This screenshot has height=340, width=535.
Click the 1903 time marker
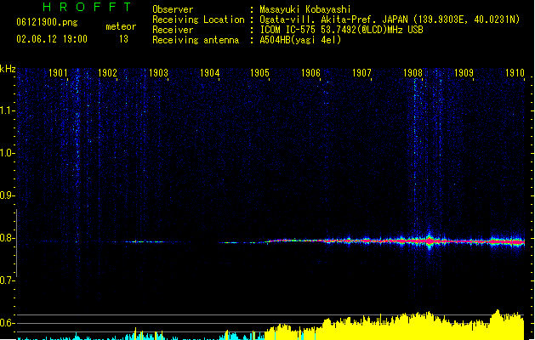[158, 73]
